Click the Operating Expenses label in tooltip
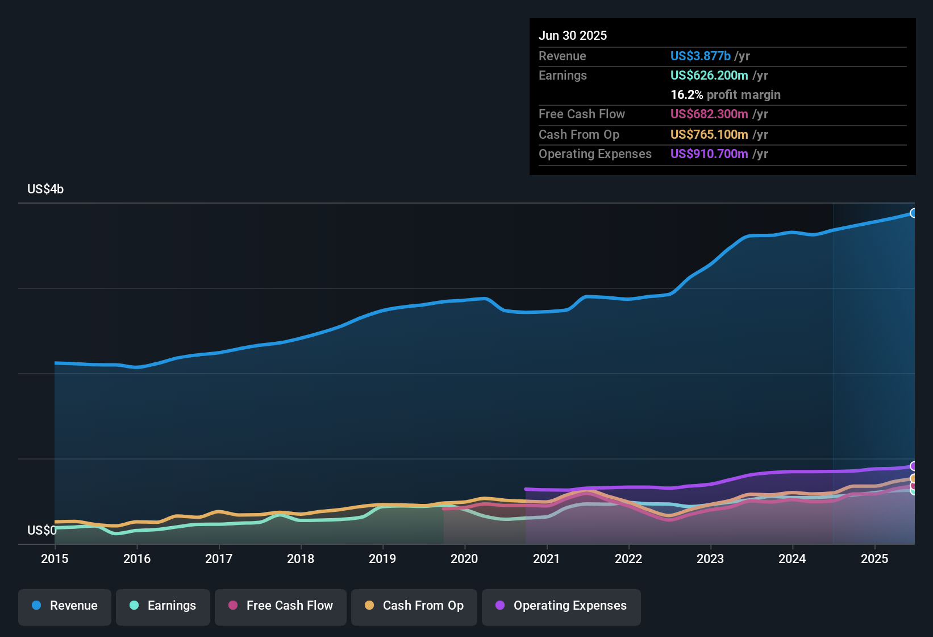Viewport: 933px width, 637px height. coord(595,154)
